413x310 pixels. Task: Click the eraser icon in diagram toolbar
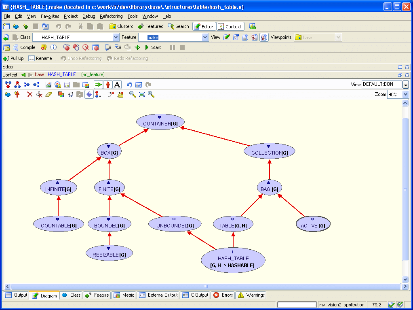(48, 94)
